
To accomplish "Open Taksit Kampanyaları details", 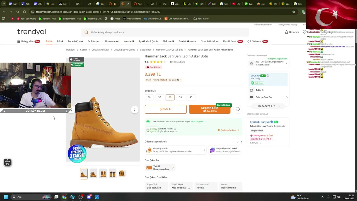I will [x=160, y=168].
